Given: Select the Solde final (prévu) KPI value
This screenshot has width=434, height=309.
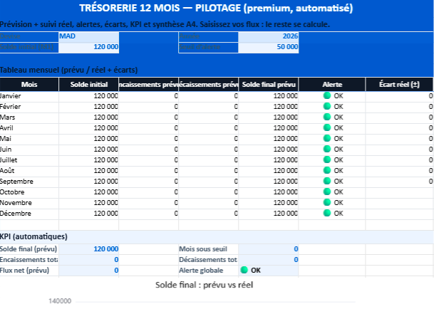Looking at the screenshot, I should point(88,248).
